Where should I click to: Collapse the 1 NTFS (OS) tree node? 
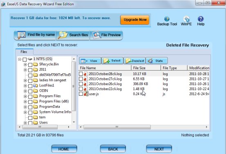coord(20,59)
